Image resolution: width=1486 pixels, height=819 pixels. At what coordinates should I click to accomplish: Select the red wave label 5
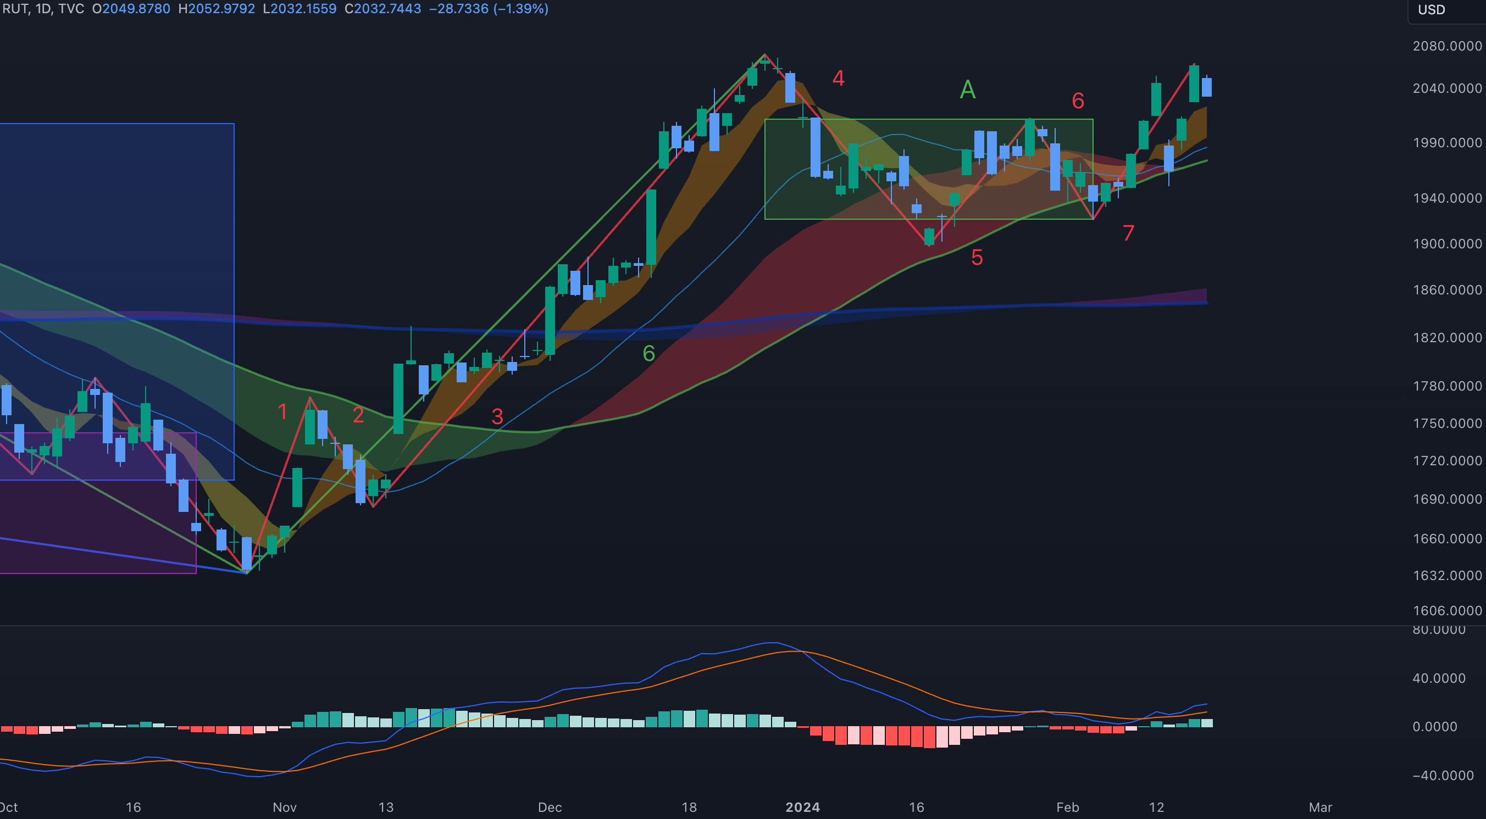click(977, 257)
